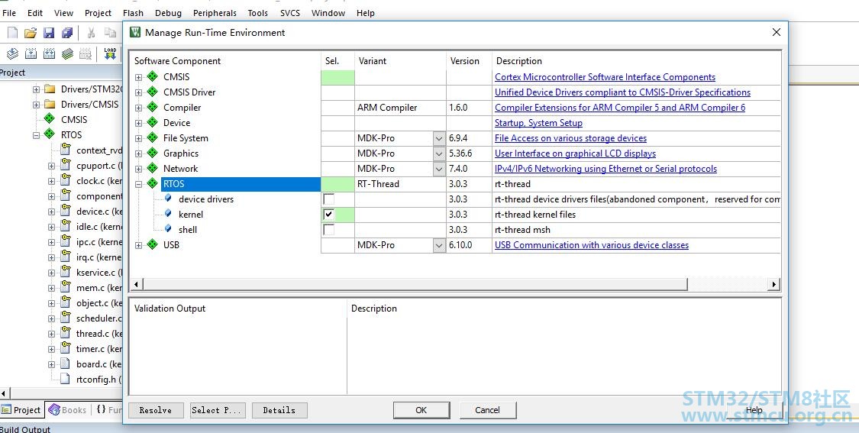
Task: Select thread.c in the Project tree
Action: [x=98, y=333]
